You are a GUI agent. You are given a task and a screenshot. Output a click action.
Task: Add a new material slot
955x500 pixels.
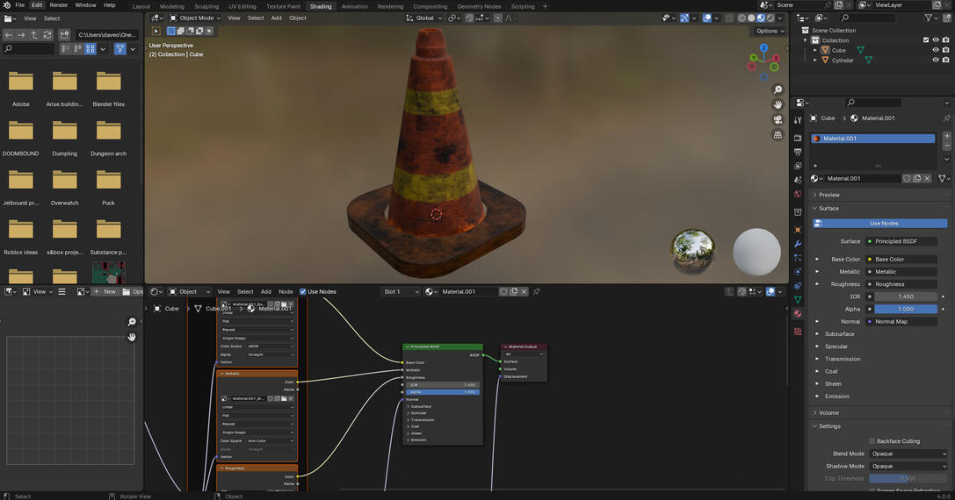pos(946,136)
